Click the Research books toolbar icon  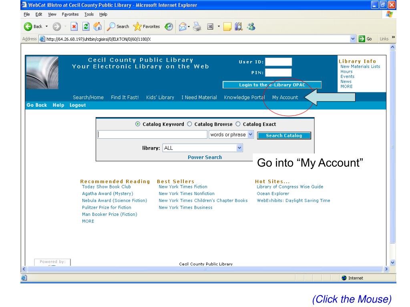coord(239,26)
